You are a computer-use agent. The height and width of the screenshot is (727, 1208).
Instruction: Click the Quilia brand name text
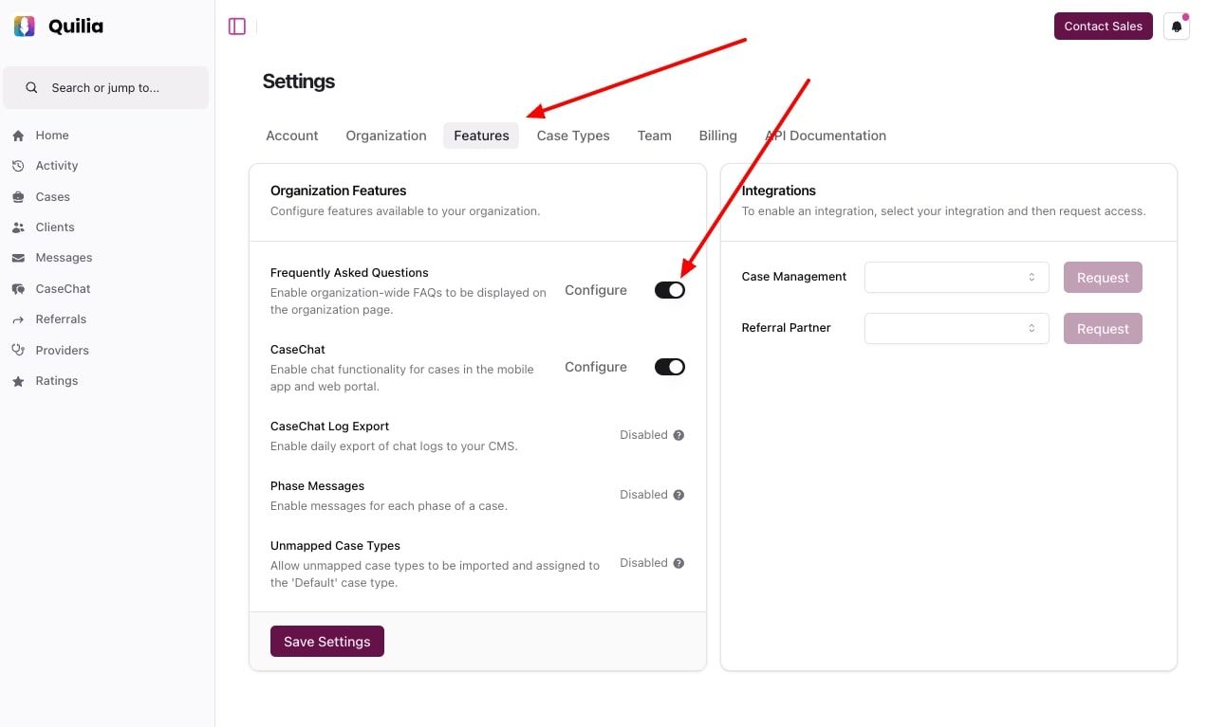point(76,27)
